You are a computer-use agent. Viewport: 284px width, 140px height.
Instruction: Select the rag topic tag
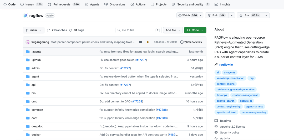click(252, 78)
